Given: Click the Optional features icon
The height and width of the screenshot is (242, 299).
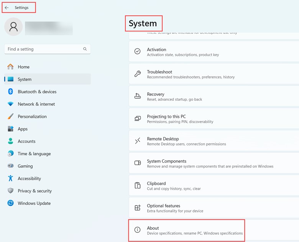Looking at the screenshot, I should [138, 207].
